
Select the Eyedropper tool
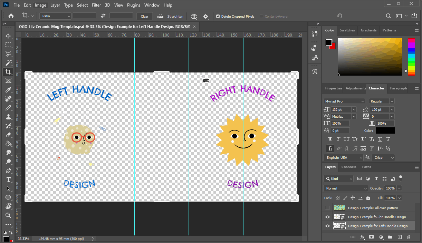(8, 90)
